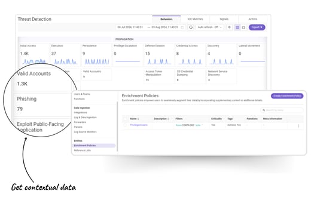The image size is (314, 216).
Task: Select the Credential Access 8 card
Action: coord(190,54)
